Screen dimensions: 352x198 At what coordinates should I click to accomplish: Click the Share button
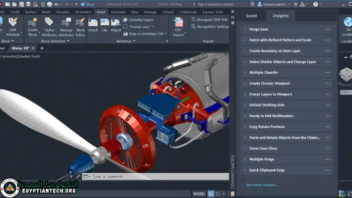[x=87, y=4]
